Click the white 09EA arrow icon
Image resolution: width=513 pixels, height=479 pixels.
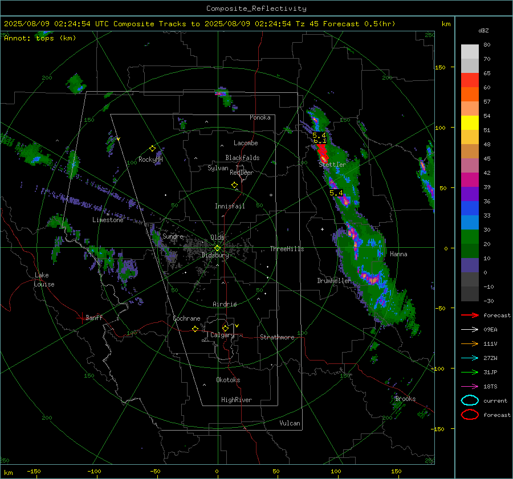pos(470,330)
